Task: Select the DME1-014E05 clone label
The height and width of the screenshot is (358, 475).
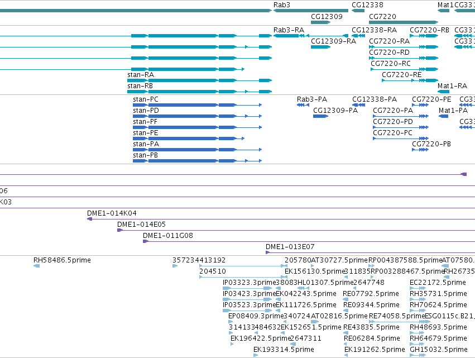Action: click(141, 225)
